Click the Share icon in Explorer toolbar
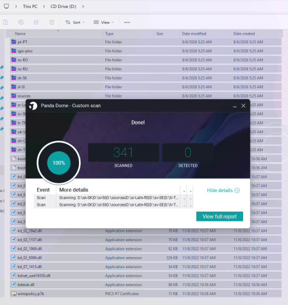This screenshot has width=288, height=305. pos(36,22)
